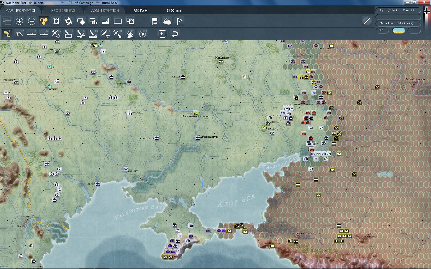Click the flag with arrow icon
Image resolution: width=431 pixels, height=269 pixels.
(155, 21)
